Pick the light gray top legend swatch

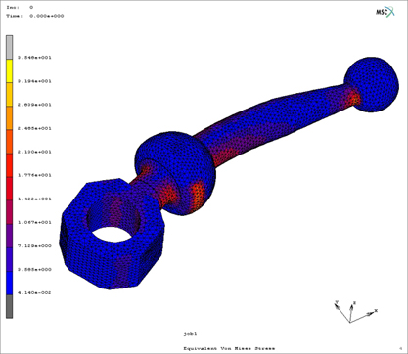point(10,47)
